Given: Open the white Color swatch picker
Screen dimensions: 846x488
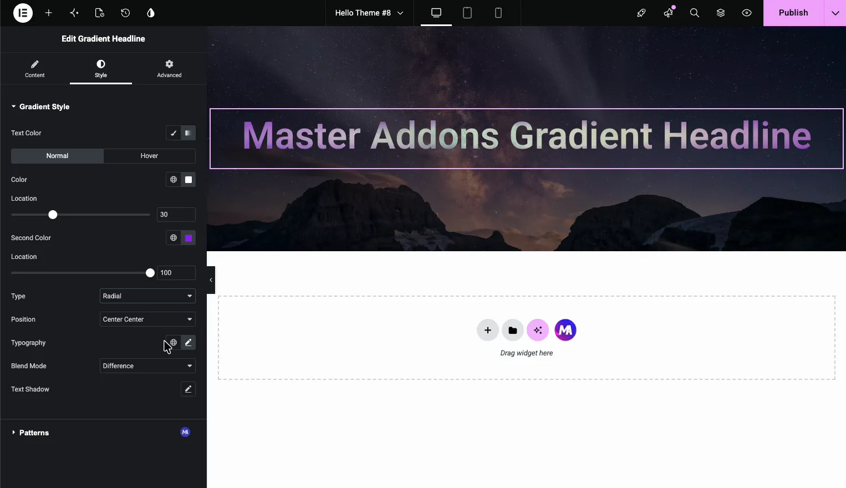Looking at the screenshot, I should 188,180.
